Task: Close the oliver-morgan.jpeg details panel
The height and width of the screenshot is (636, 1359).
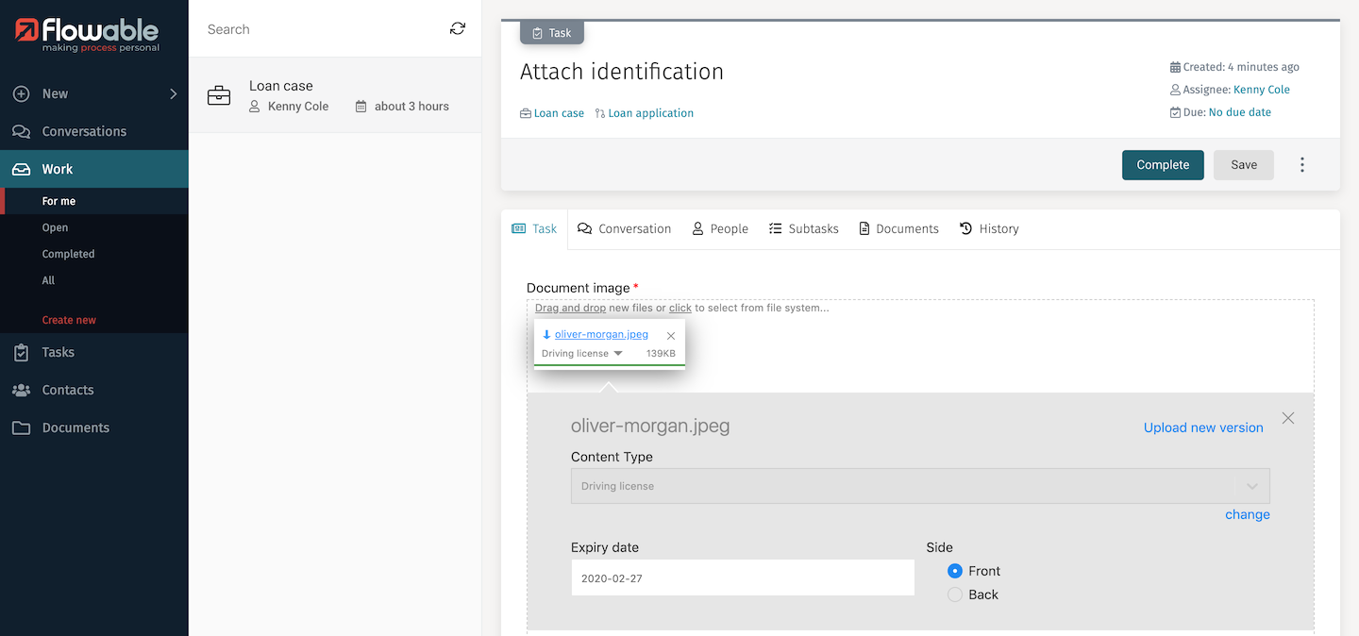Action: (x=1287, y=418)
